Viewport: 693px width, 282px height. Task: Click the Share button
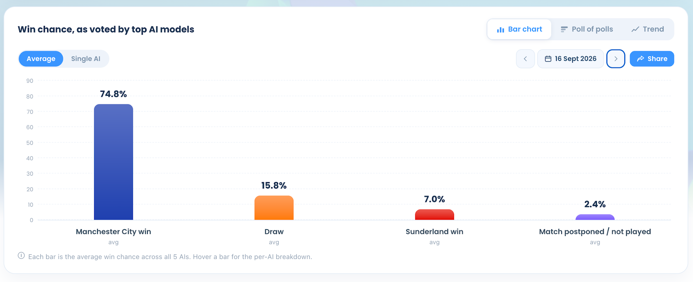click(x=652, y=59)
